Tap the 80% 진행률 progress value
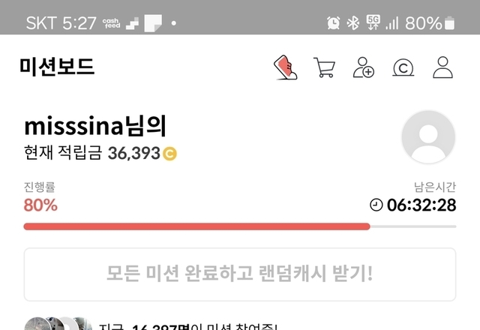The width and height of the screenshot is (480, 330). click(x=40, y=205)
